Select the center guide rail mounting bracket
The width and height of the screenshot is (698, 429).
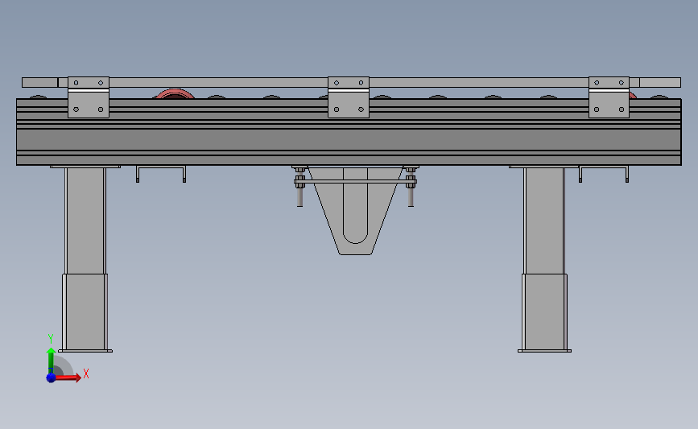pos(349,97)
